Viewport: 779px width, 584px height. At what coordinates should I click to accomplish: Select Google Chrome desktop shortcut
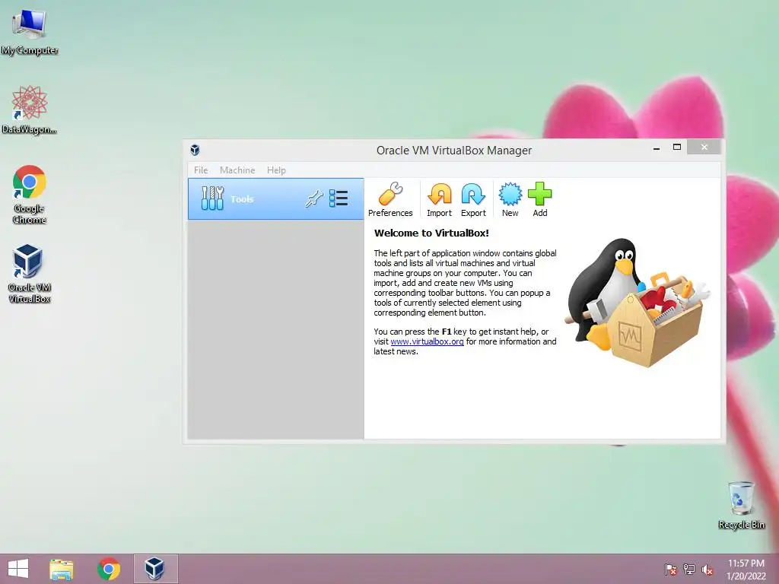coord(30,194)
